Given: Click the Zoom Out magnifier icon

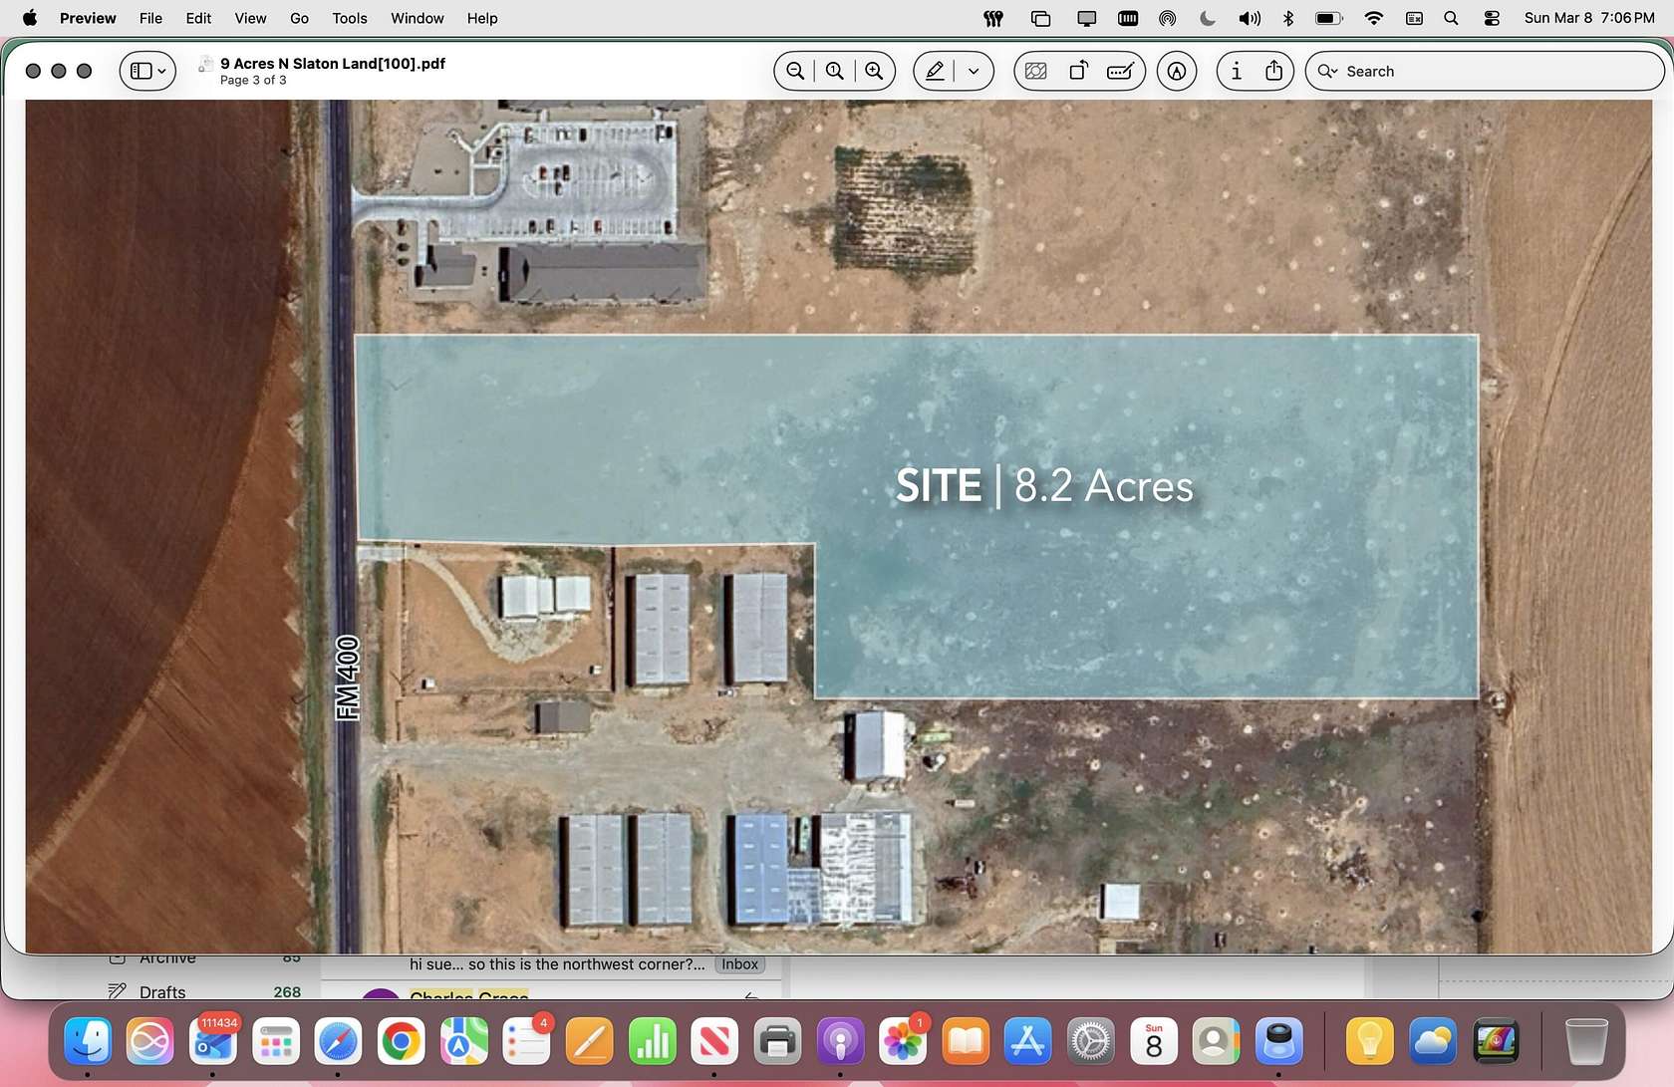Looking at the screenshot, I should pyautogui.click(x=794, y=71).
